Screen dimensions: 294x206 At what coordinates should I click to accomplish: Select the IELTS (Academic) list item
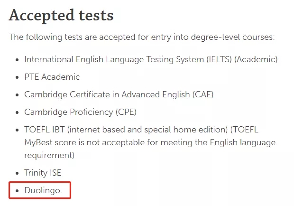[x=151, y=59]
